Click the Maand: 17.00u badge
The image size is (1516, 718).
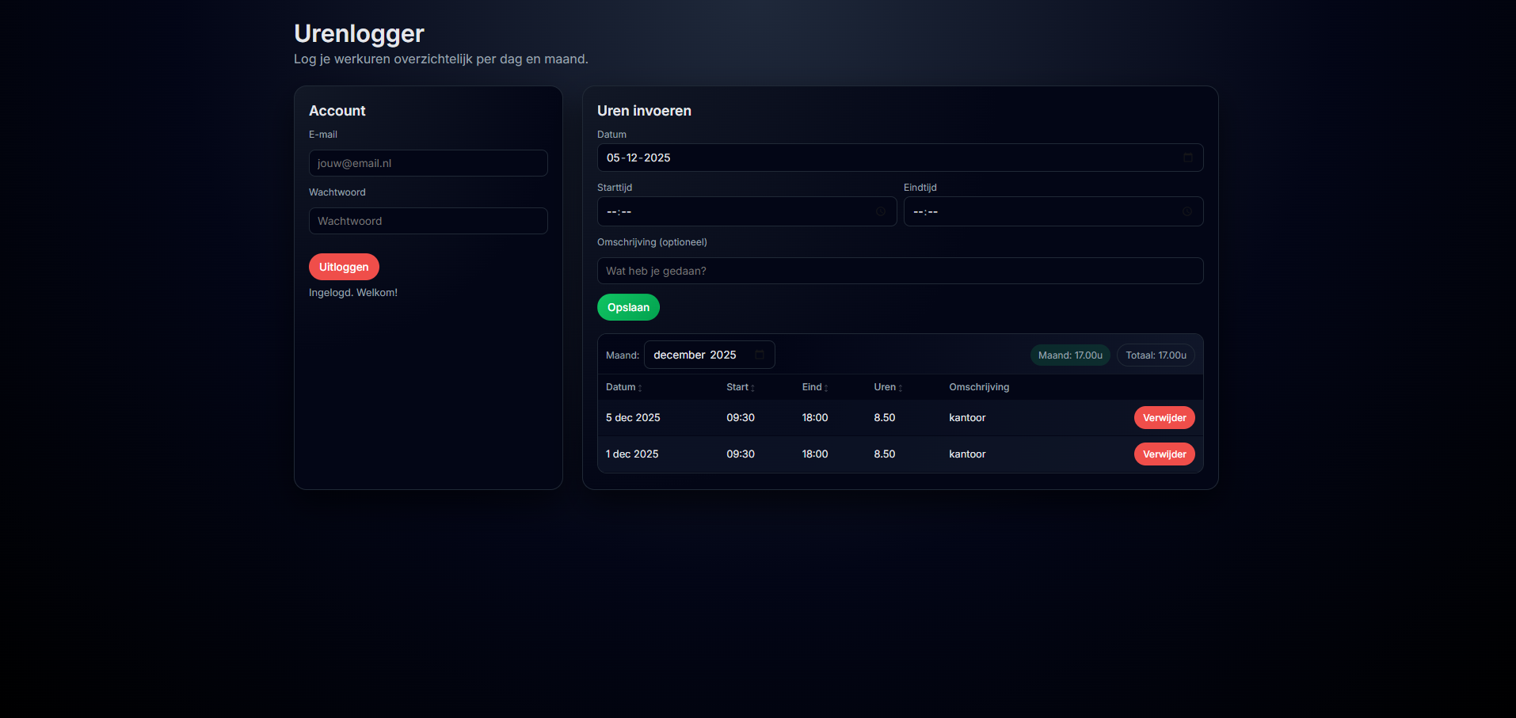(x=1069, y=355)
